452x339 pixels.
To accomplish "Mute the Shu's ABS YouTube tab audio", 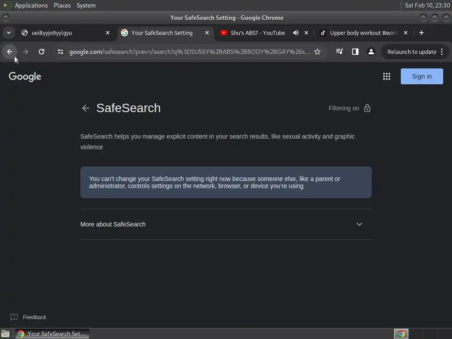I will coord(295,33).
